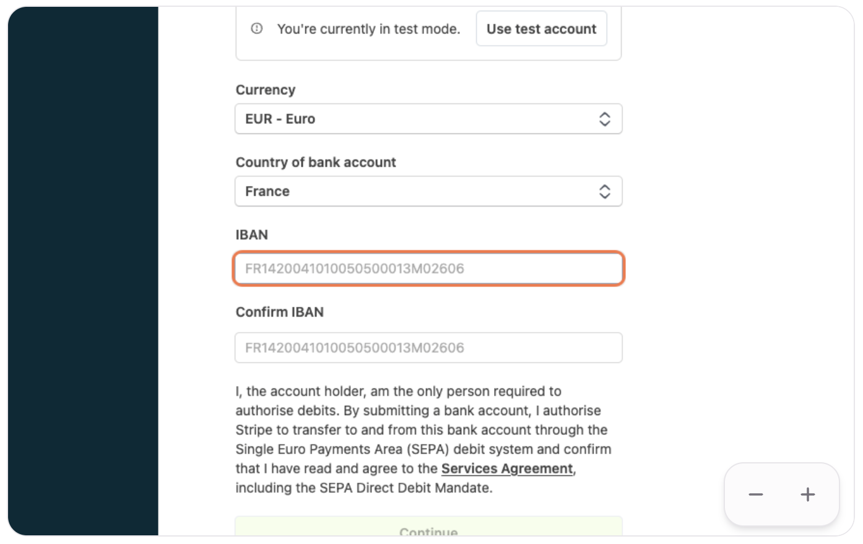Click the Country of bank account label
Screen dimensions: 863x544
click(x=316, y=162)
